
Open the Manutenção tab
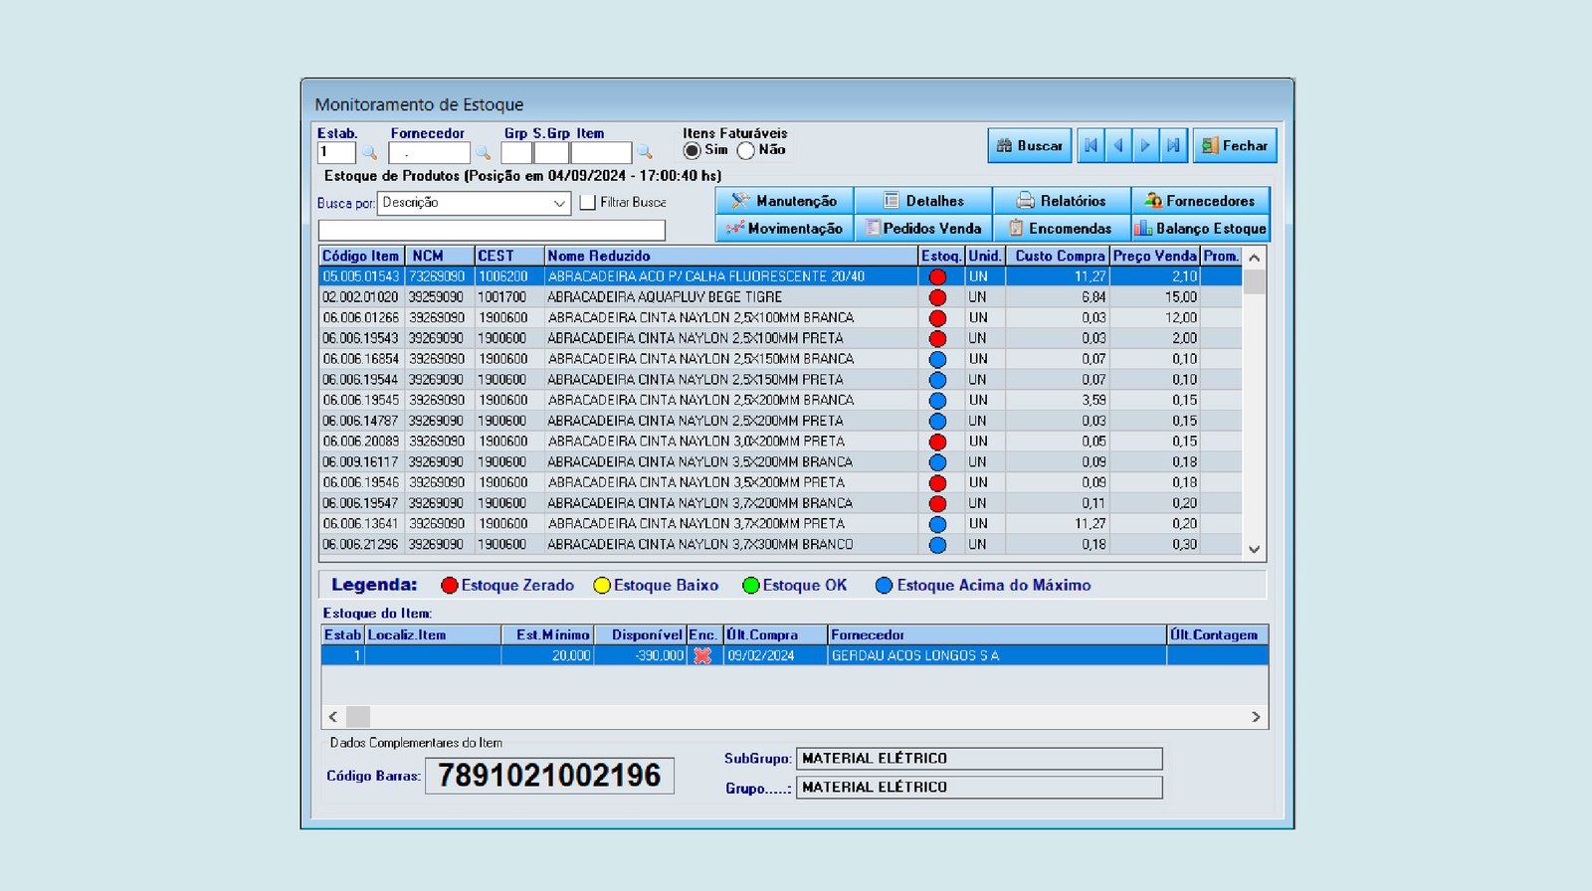(784, 201)
